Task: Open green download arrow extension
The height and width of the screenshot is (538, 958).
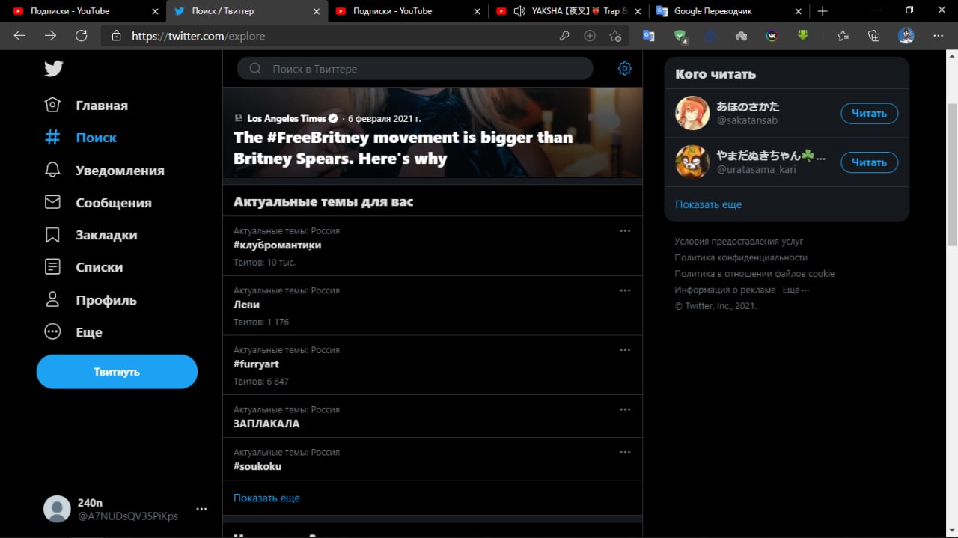Action: (x=802, y=36)
